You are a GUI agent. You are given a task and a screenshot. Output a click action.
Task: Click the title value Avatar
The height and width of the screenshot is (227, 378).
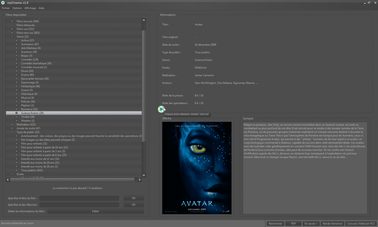[x=199, y=25]
